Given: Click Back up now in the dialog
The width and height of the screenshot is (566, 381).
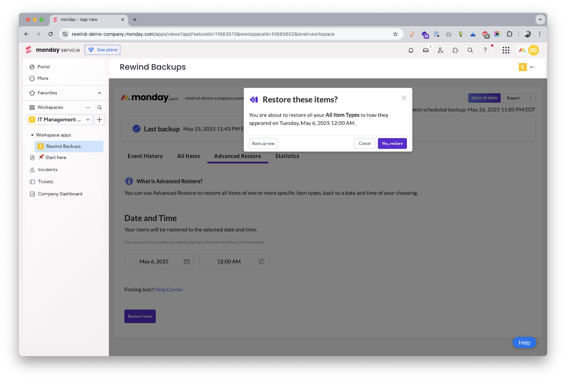Looking at the screenshot, I should [263, 143].
